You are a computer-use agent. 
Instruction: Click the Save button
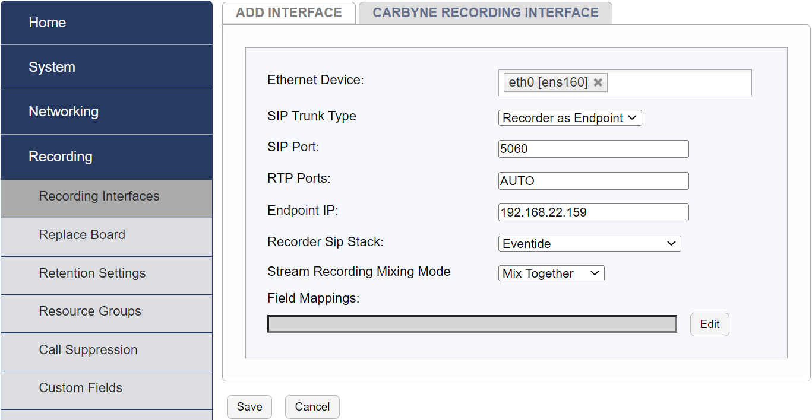249,407
